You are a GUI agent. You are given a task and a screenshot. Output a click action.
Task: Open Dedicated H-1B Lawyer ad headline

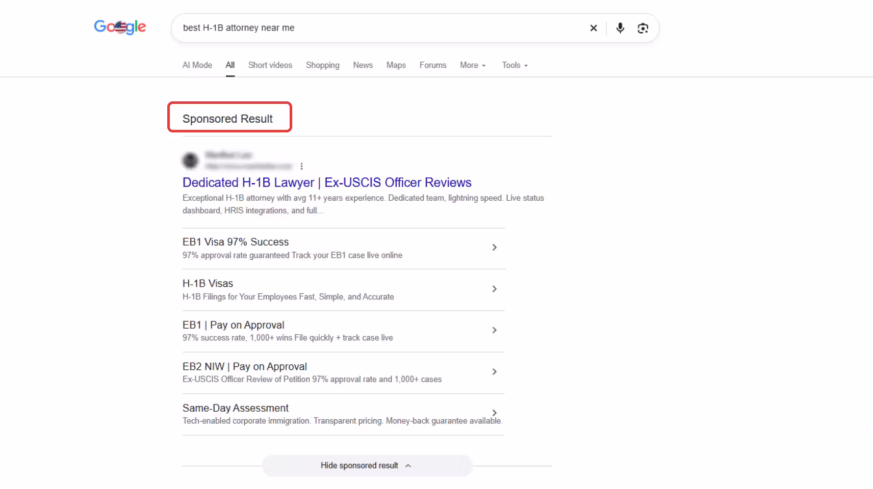click(327, 182)
